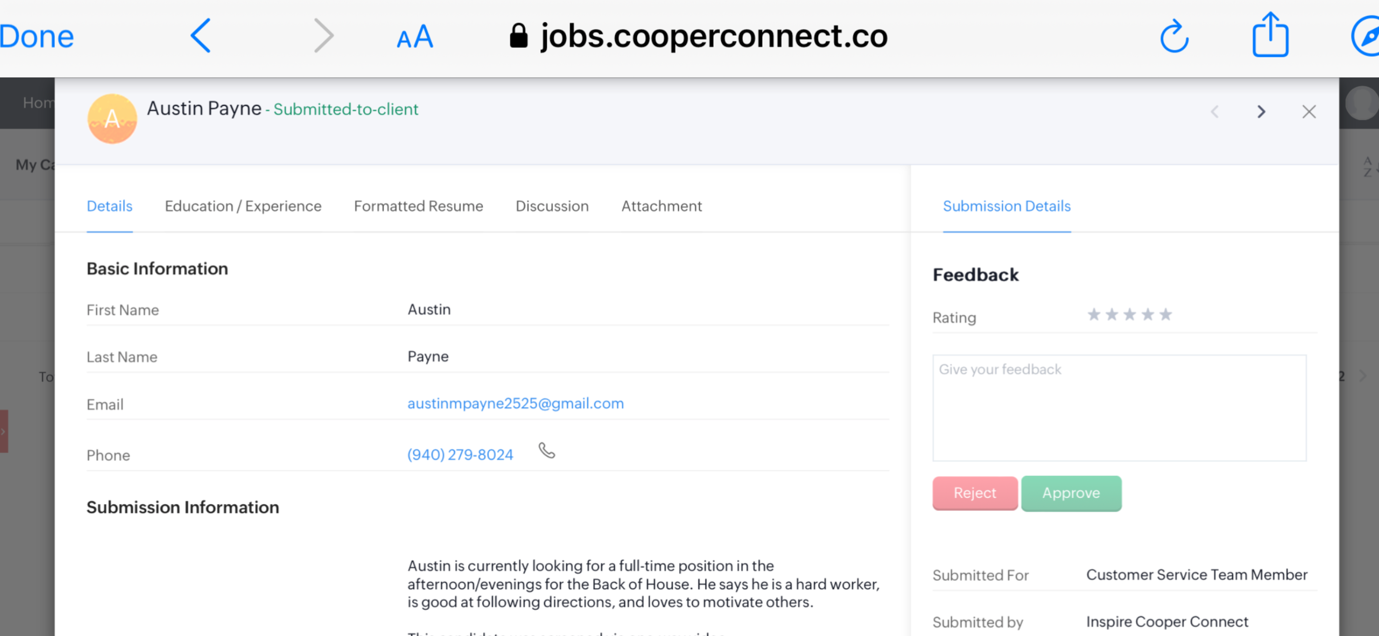Open the Formatted Resume tab
The image size is (1379, 636).
point(418,206)
